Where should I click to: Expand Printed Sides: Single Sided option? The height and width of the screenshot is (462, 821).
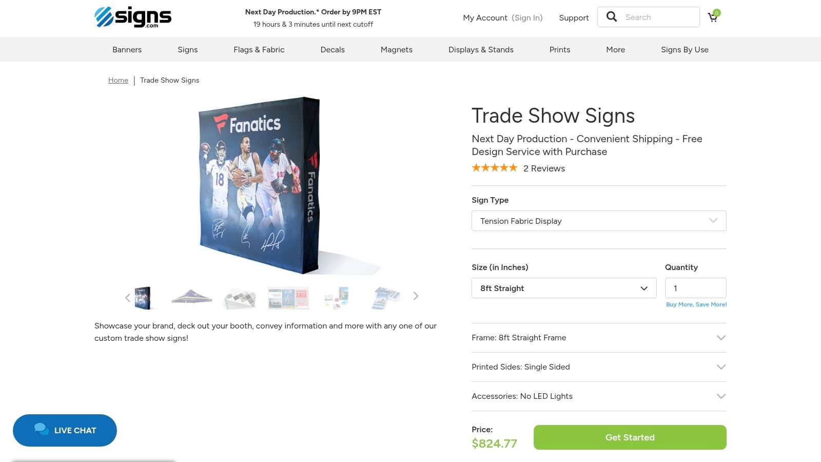tap(599, 367)
